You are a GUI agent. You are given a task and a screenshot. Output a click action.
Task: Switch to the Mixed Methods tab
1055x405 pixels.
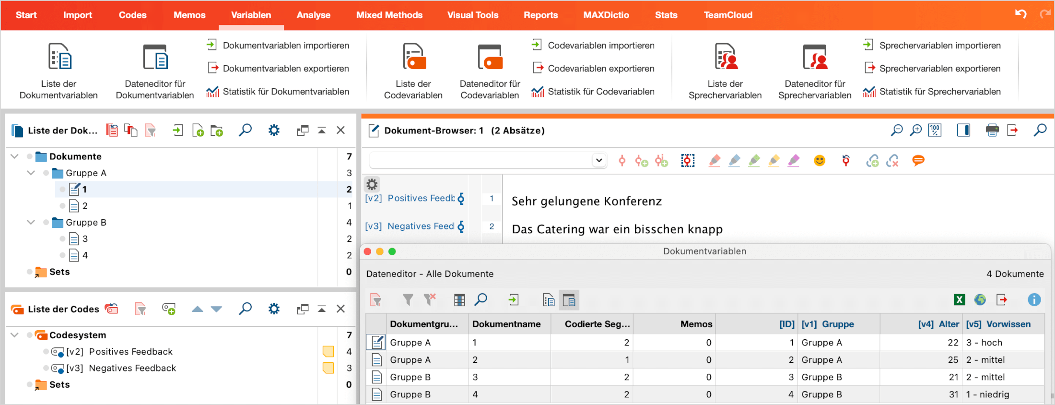[x=389, y=15]
